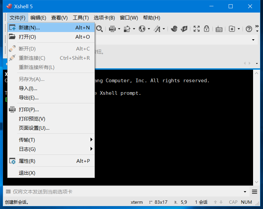
Task: Choose 打印预览(V) menu entry
Action: coord(51,119)
